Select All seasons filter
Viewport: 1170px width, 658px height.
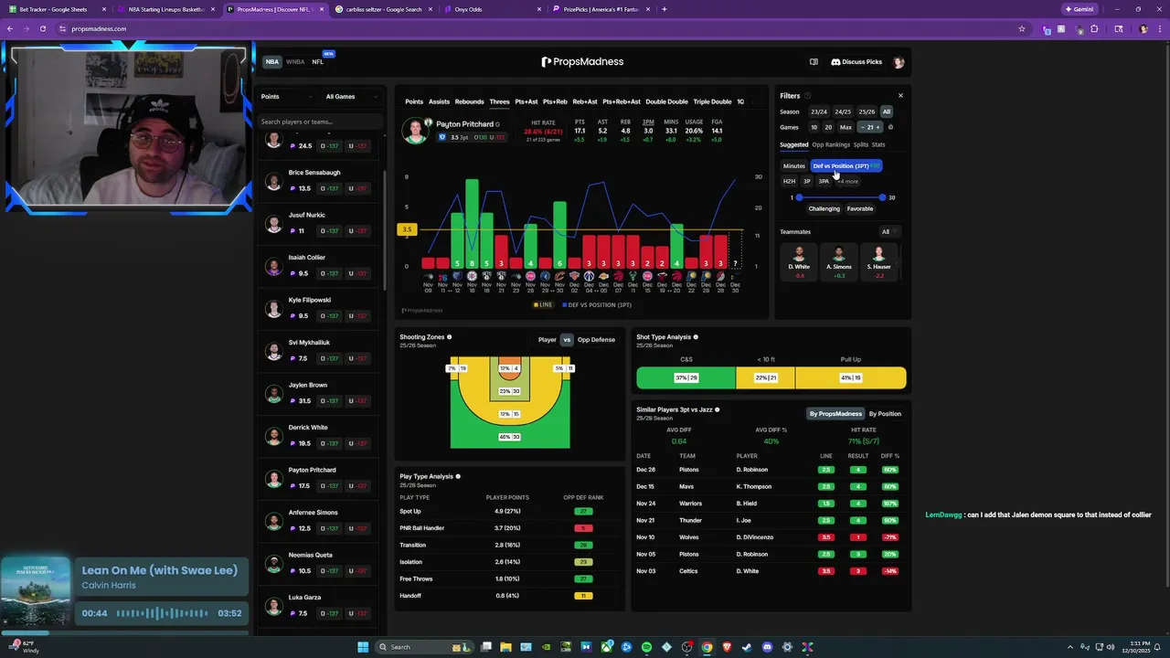[x=887, y=111]
